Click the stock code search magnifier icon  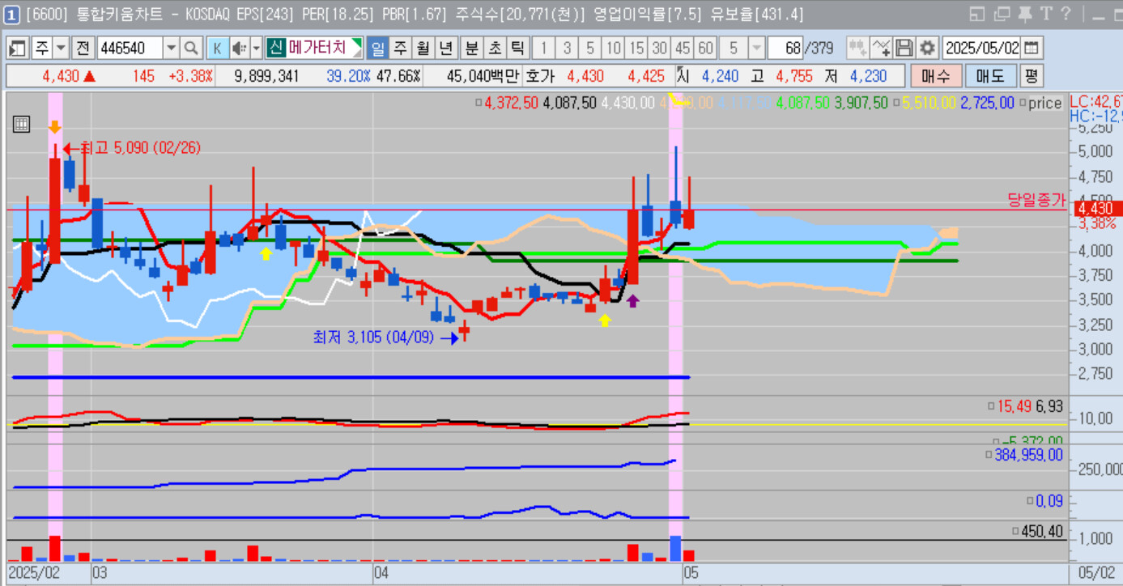(191, 49)
